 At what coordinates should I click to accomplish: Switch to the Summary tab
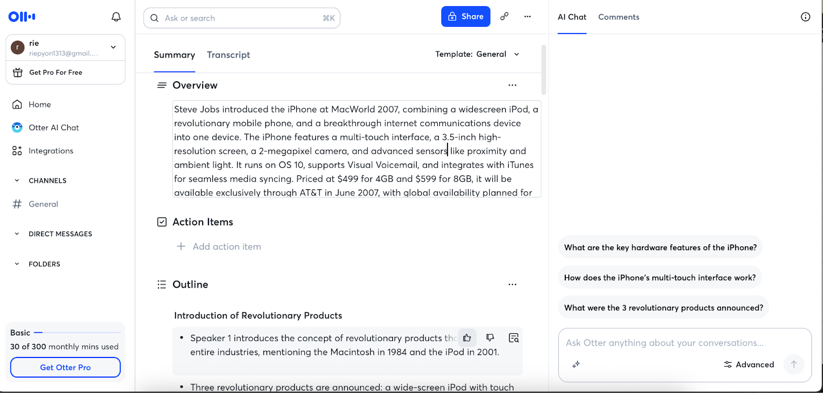point(174,55)
